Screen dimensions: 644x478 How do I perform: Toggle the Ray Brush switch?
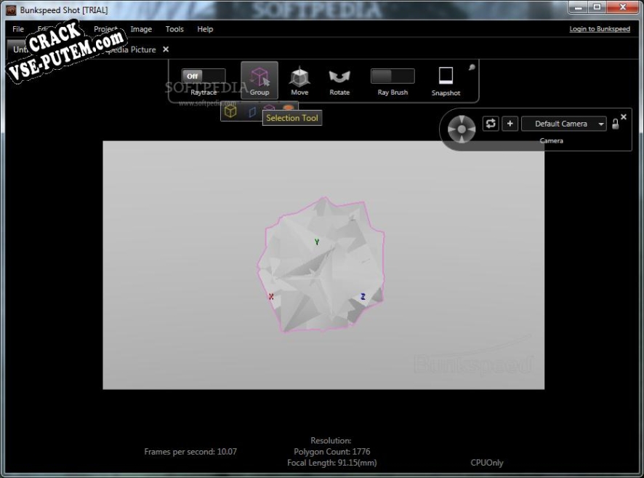point(393,76)
